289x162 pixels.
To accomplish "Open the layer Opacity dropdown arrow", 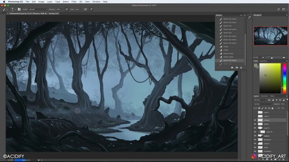I will coord(286,104).
